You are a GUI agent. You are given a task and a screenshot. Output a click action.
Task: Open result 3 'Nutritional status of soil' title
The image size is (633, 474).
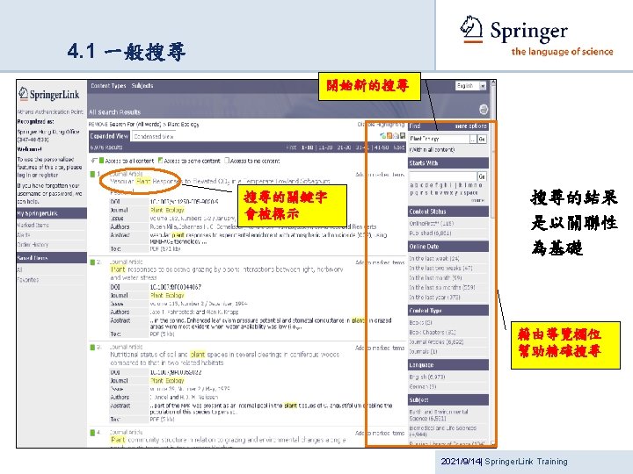click(224, 358)
